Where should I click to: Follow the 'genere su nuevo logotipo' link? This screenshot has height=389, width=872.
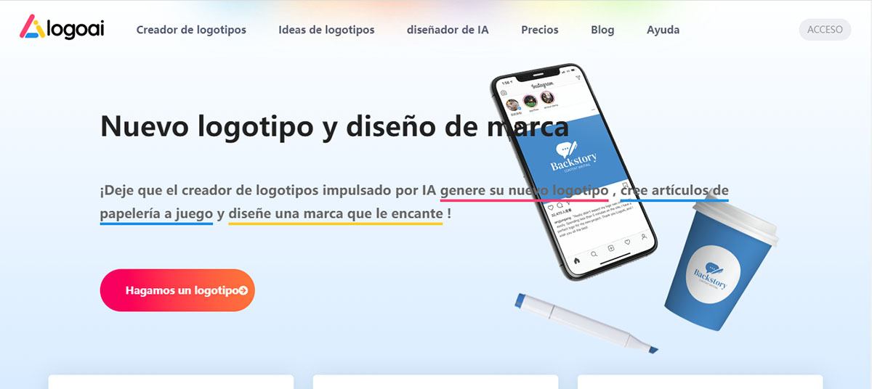523,191
